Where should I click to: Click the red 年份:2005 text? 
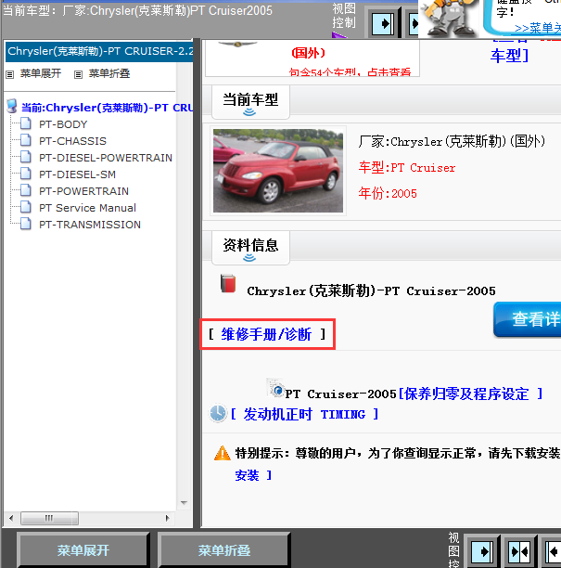tap(388, 193)
